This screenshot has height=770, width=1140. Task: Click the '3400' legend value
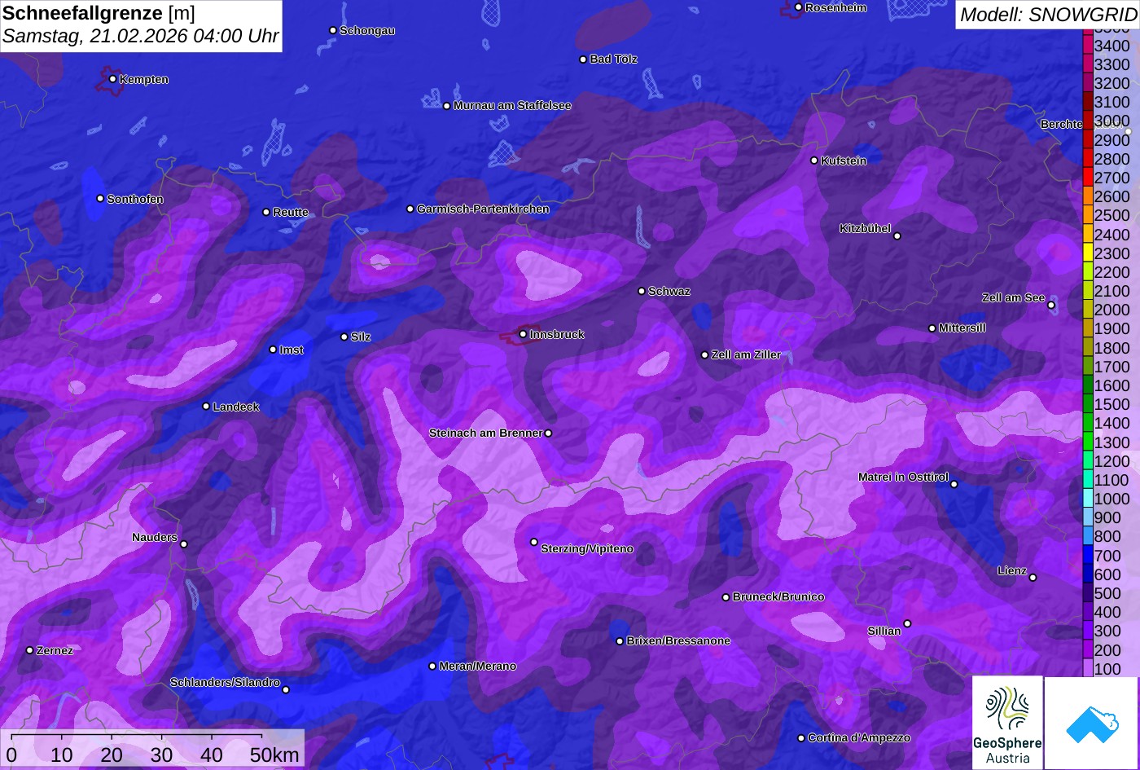[x=1112, y=46]
